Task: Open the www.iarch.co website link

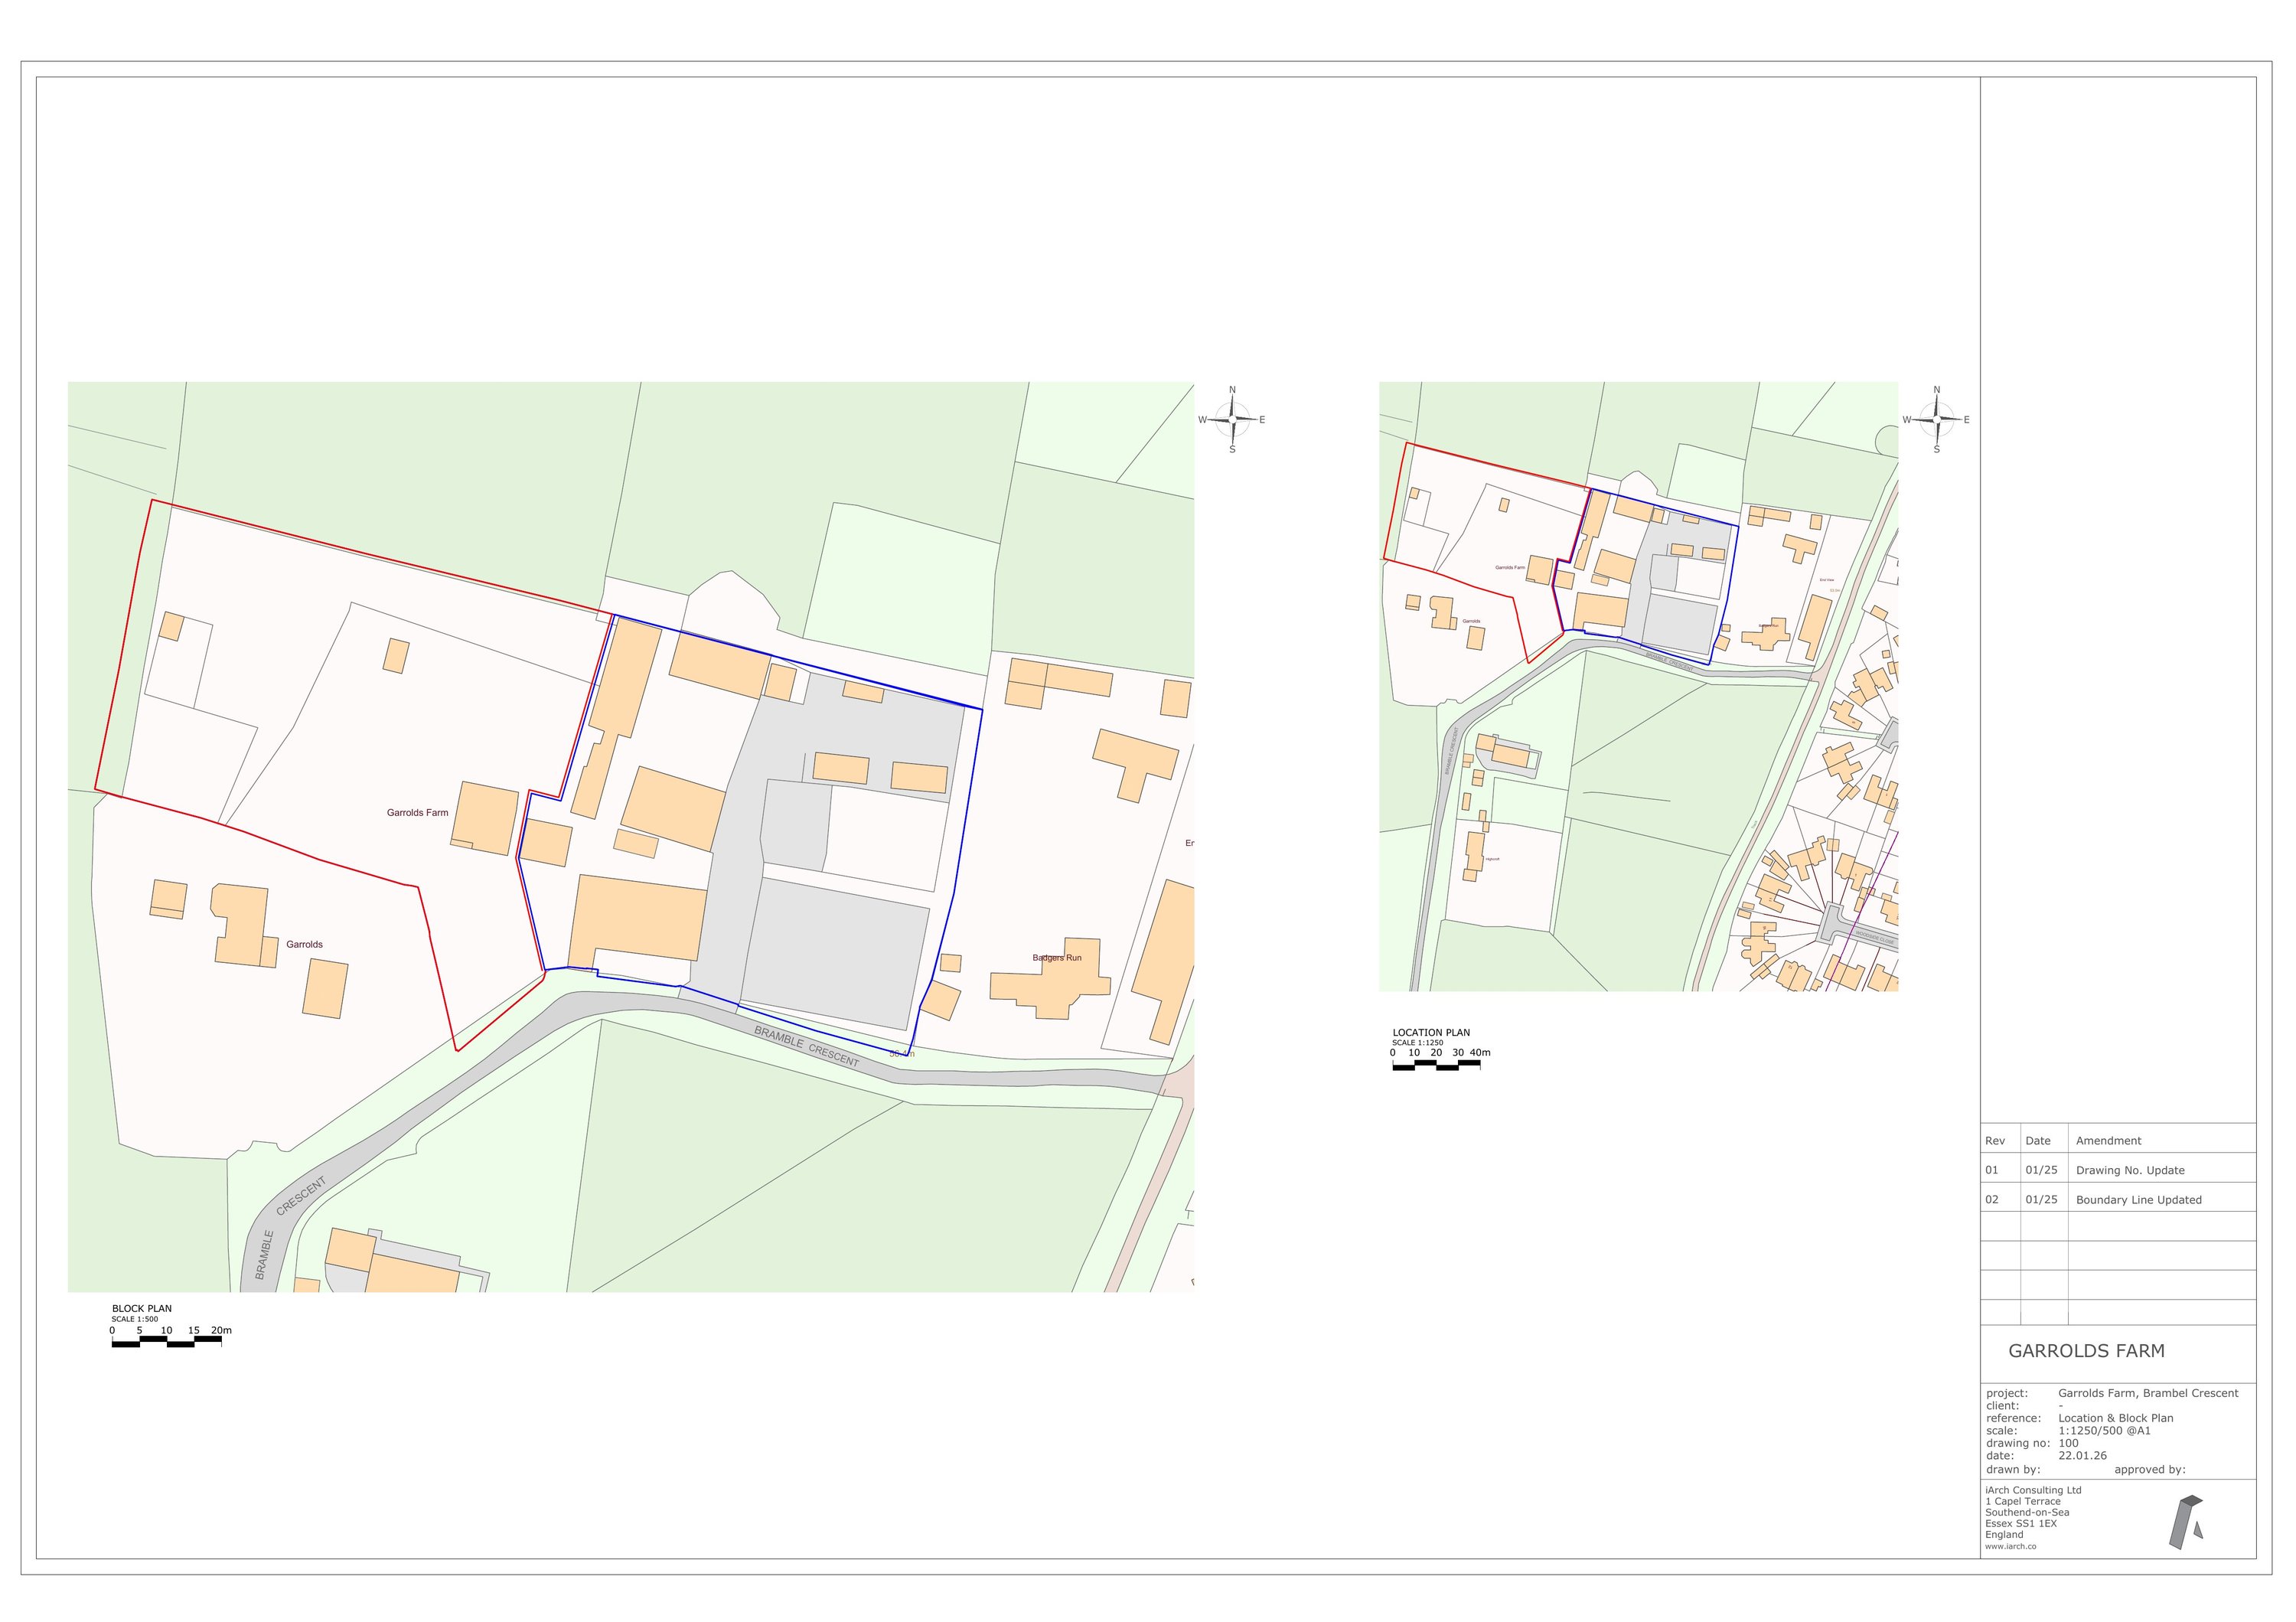Action: coord(2010,1546)
